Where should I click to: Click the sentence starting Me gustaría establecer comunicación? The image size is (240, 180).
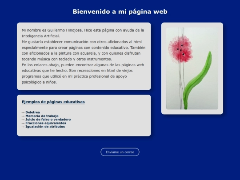click(84, 50)
